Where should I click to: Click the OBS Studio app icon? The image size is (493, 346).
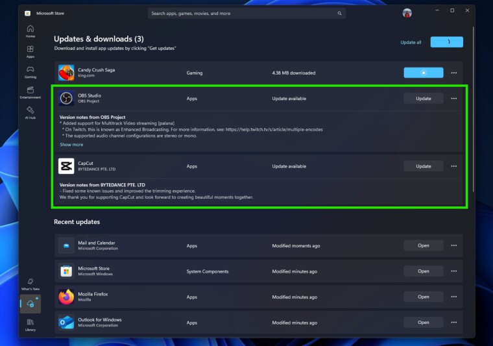[66, 98]
